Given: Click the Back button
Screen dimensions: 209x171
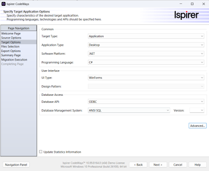Looking at the screenshot, I should click(x=138, y=165).
